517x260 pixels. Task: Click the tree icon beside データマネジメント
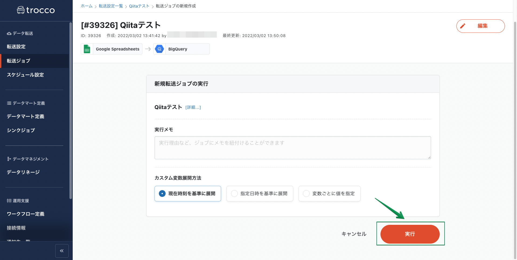tap(9, 159)
